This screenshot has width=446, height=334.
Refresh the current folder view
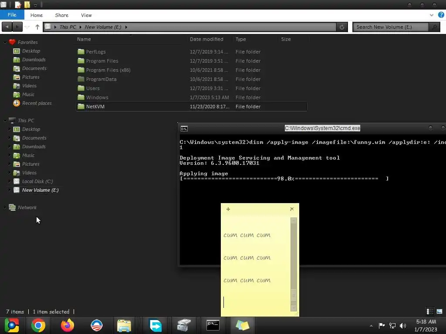pos(342,27)
